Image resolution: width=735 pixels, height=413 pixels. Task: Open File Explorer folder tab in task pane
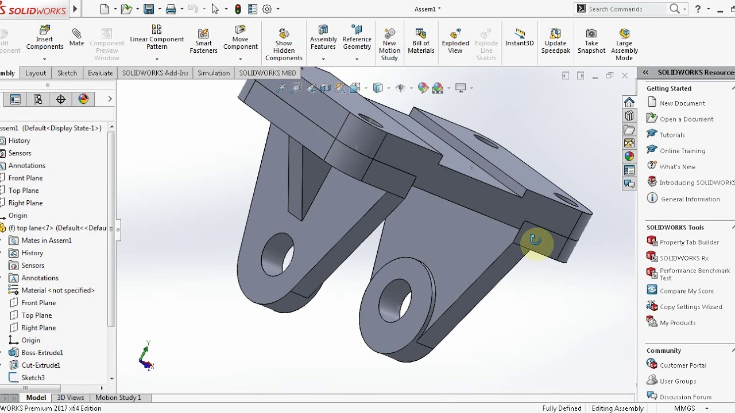pyautogui.click(x=629, y=130)
